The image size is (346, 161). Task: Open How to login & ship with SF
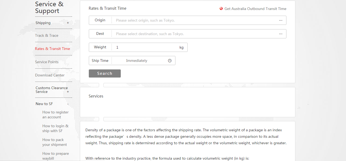tap(55, 128)
